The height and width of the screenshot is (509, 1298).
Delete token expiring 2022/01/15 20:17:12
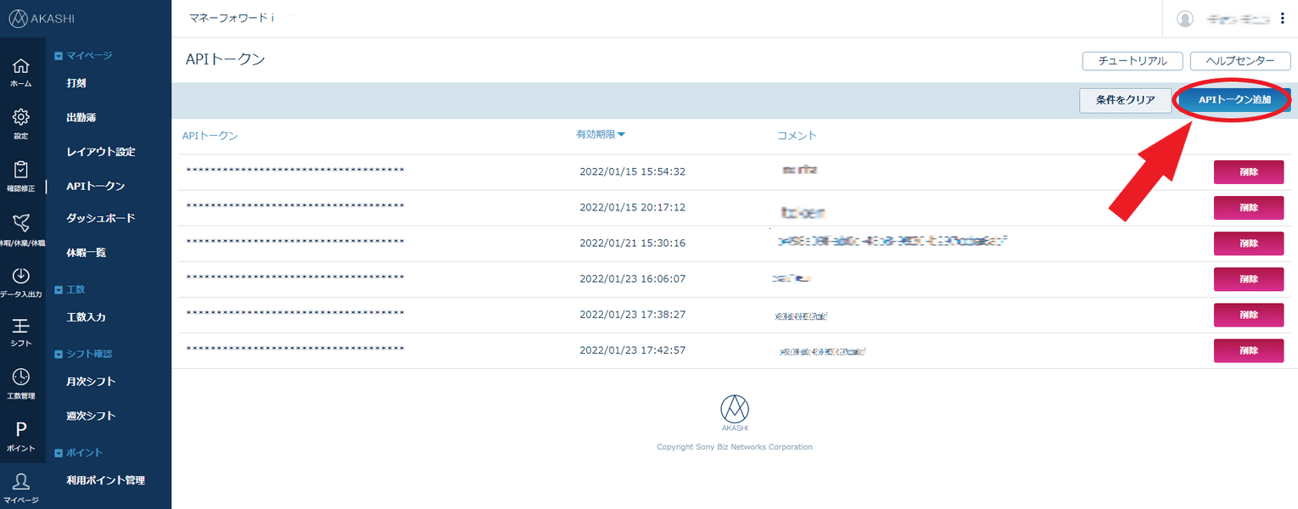1249,207
